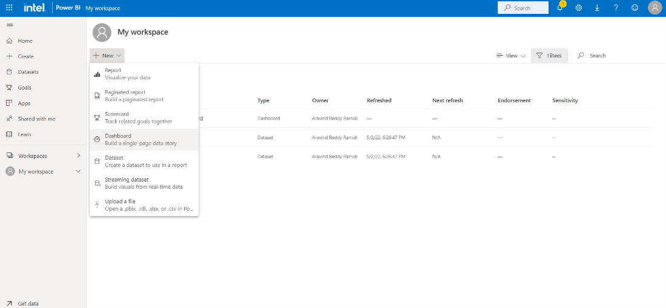This screenshot has width=666, height=308.
Task: Choose Streaming dataset in the New menu
Action: click(x=143, y=183)
